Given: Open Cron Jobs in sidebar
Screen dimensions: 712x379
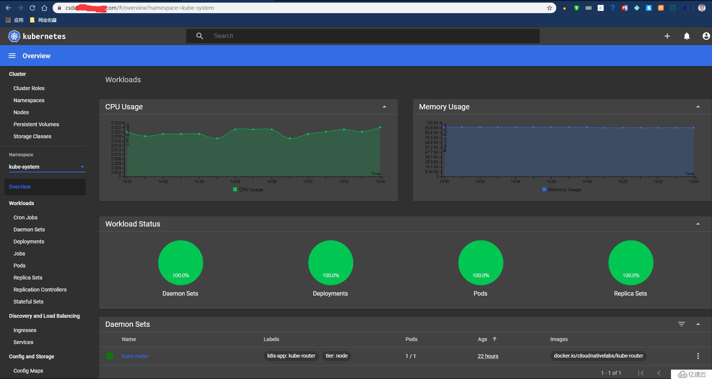Looking at the screenshot, I should coord(26,217).
